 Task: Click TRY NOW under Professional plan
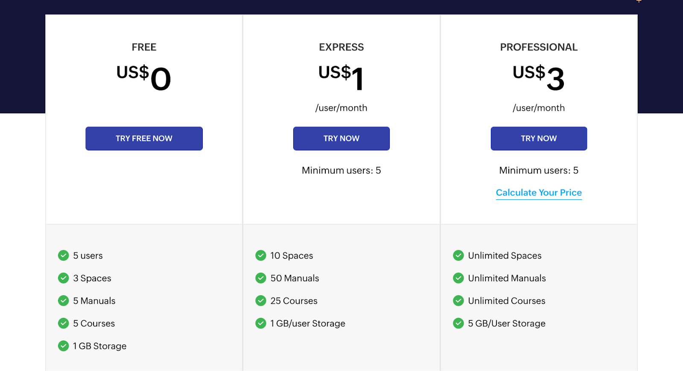click(539, 138)
